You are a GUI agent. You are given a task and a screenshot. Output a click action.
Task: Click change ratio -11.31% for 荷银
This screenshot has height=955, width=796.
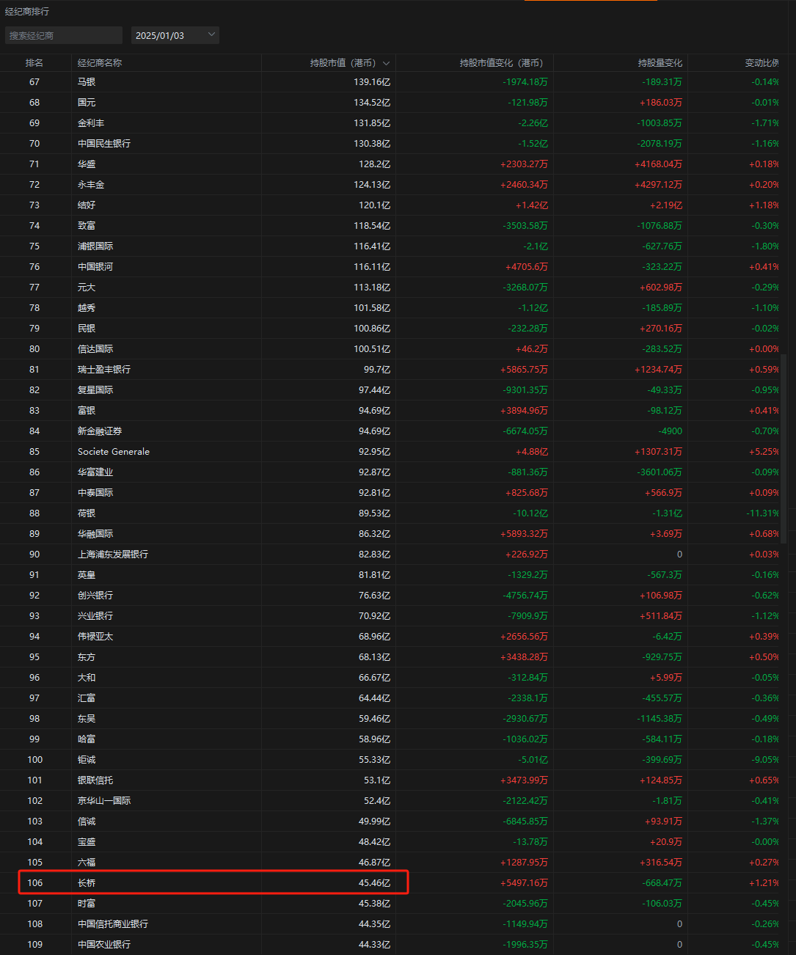(763, 513)
